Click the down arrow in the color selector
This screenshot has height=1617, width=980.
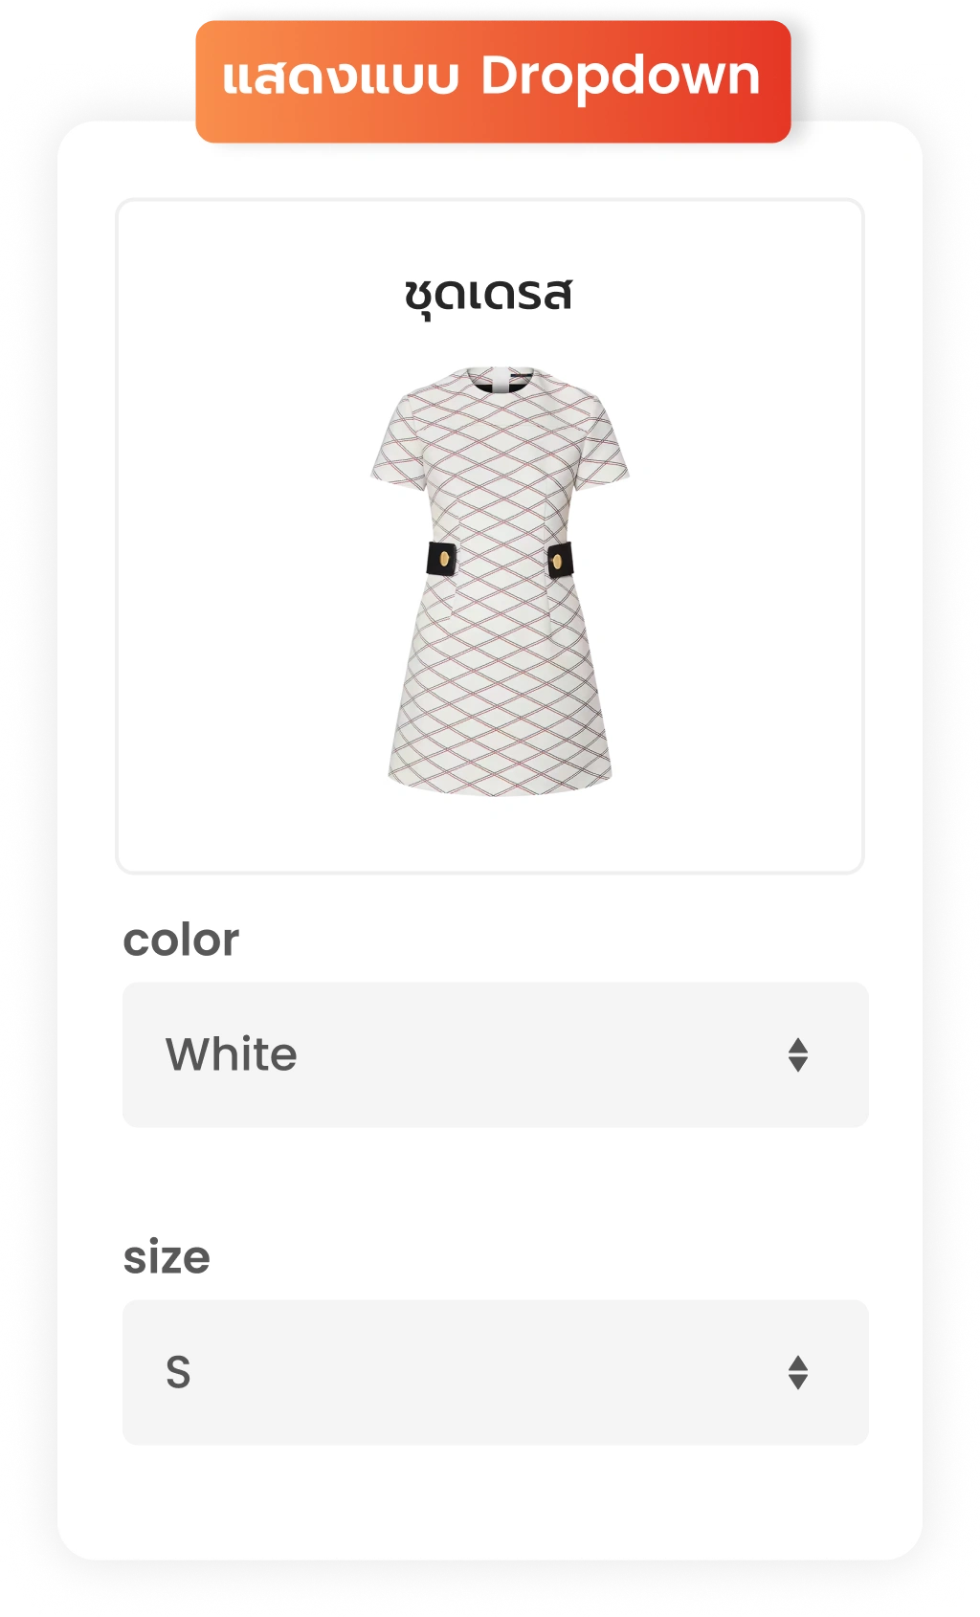pos(798,1065)
